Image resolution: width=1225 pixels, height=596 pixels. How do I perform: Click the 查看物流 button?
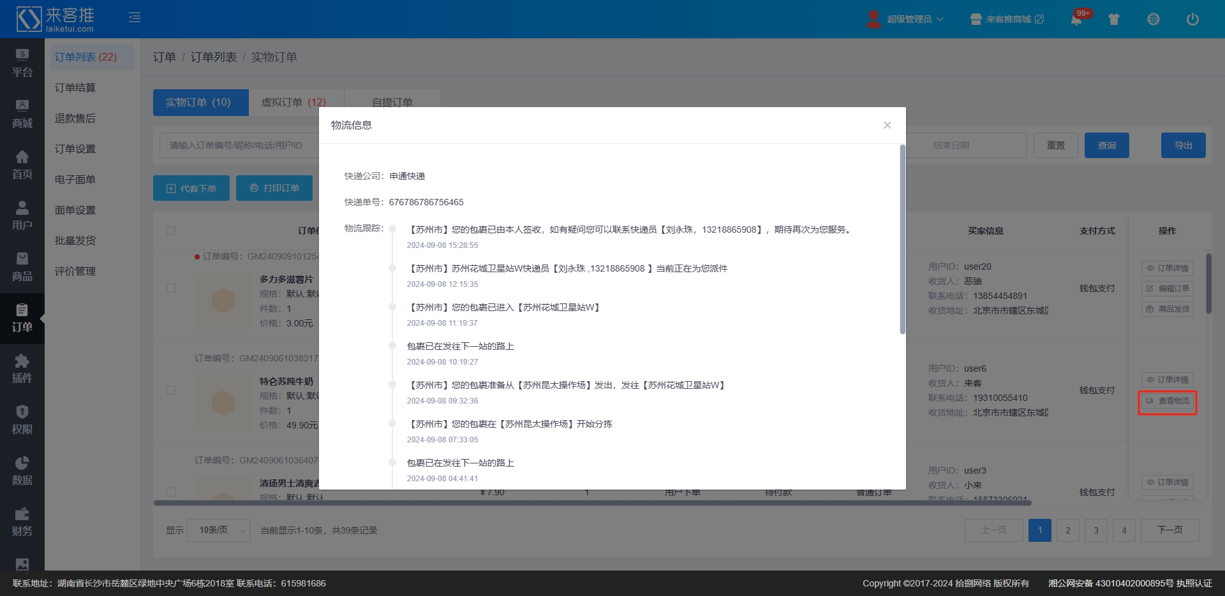click(x=1168, y=401)
